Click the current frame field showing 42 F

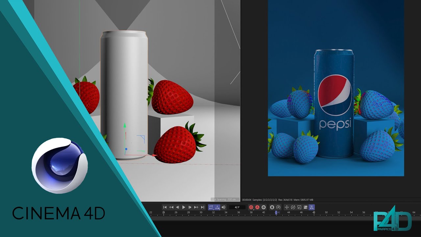point(237,207)
